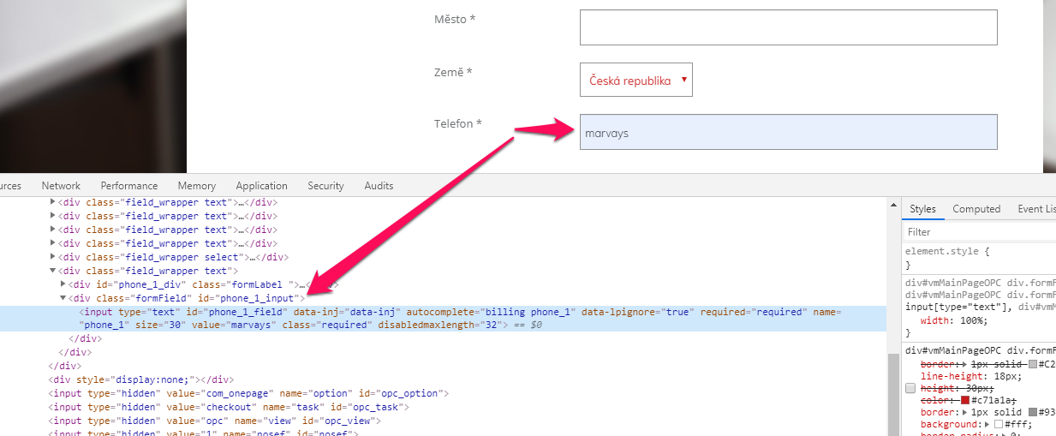Open the struck-through #C2 border color swatch
Viewport: 1056px width, 436px height.
[1034, 364]
